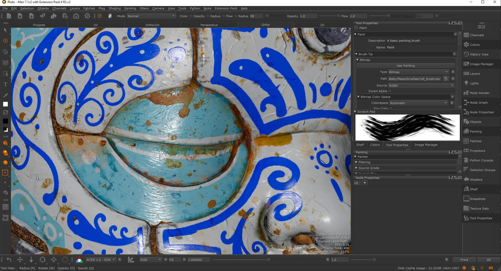501x271 pixels.
Task: Switch to the Image Manager bottom tab
Action: click(x=426, y=145)
